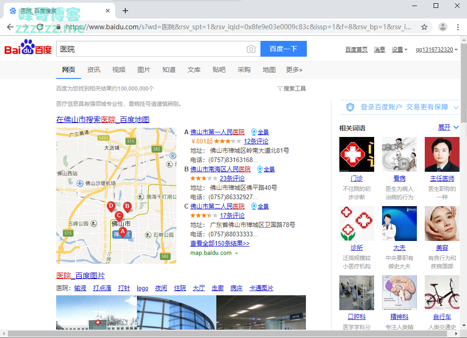This screenshot has height=338, width=467.
Task: Click map marker C
Action: (119, 216)
